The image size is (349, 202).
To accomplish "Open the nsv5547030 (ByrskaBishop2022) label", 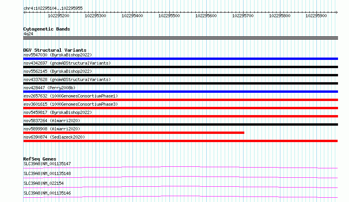I will 58,55.
